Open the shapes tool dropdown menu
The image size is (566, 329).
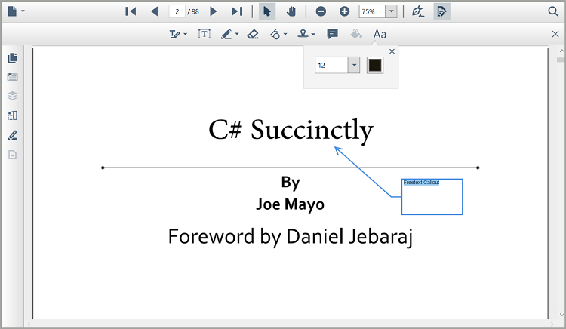click(285, 35)
